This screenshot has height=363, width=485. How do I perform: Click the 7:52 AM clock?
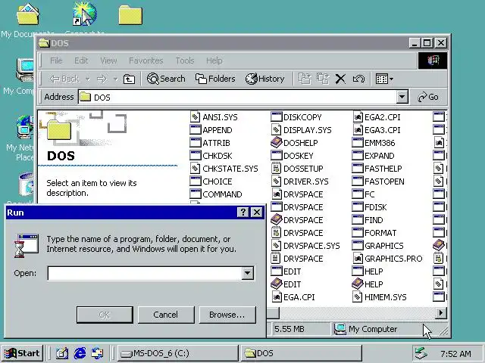455,354
